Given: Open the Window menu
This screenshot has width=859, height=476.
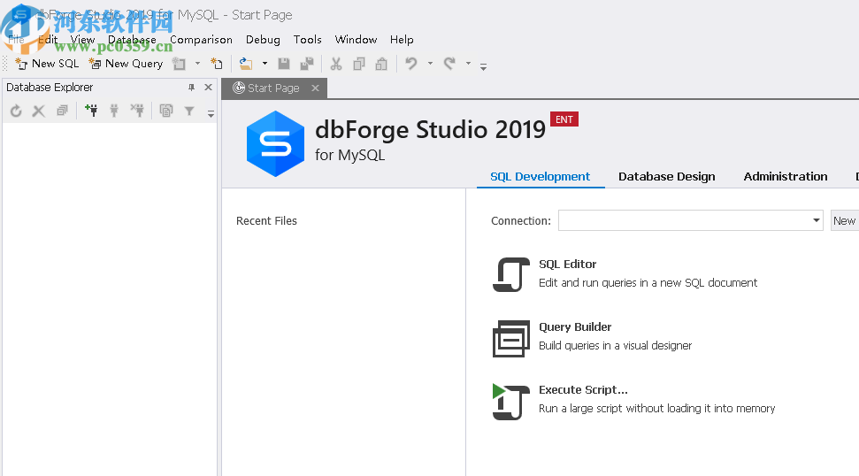Looking at the screenshot, I should tap(357, 40).
